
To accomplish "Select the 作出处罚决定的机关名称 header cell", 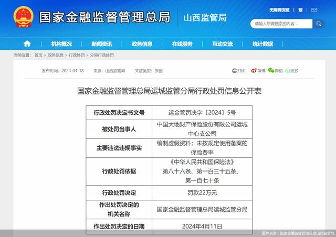I will pyautogui.click(x=119, y=209).
